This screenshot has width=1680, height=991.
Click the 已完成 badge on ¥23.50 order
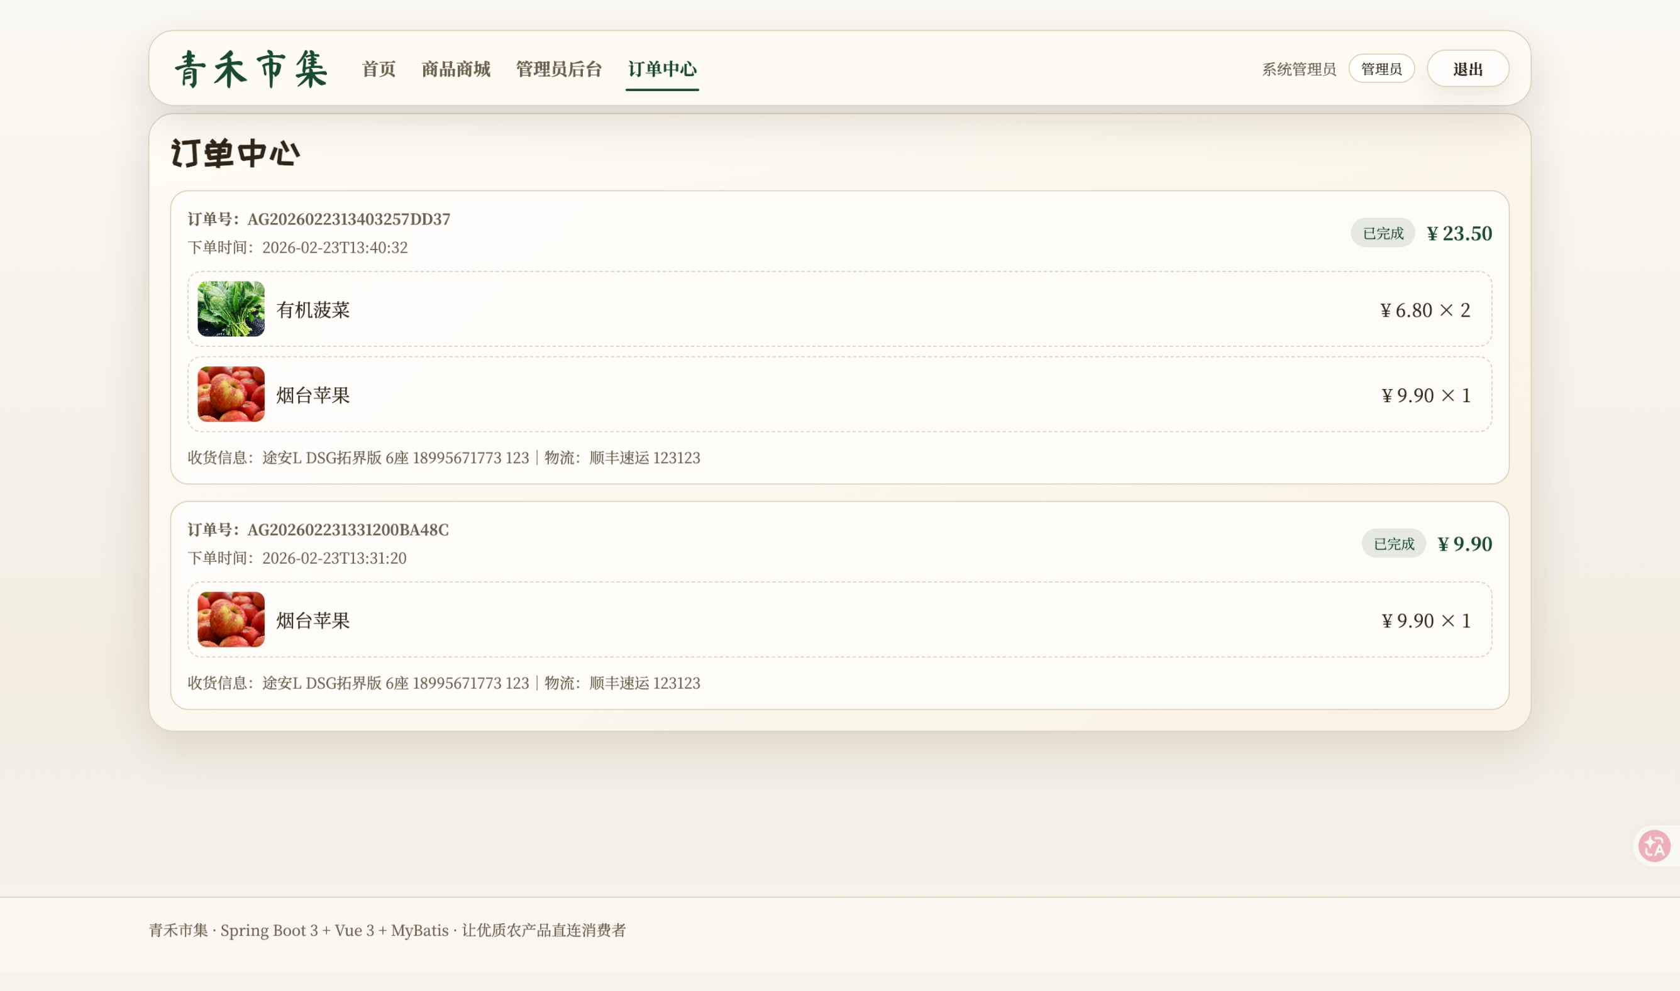[x=1382, y=233]
